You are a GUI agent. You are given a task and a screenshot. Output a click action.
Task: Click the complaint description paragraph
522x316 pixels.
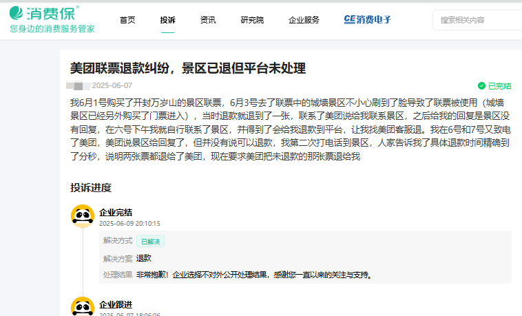(290, 129)
